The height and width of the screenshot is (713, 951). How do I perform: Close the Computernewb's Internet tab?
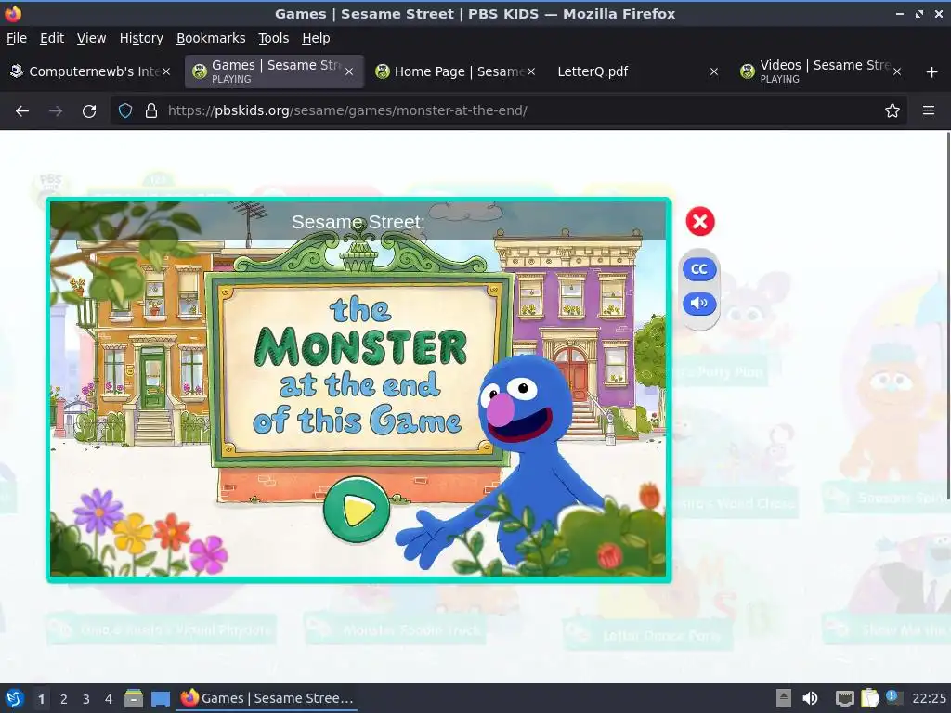coord(166,71)
